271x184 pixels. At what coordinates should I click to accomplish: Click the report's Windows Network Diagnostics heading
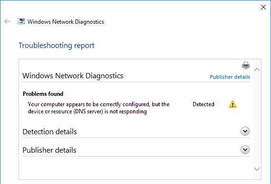73,76
